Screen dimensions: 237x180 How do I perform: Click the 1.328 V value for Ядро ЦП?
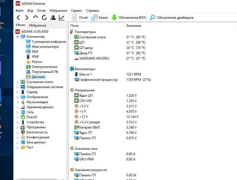(x=131, y=96)
